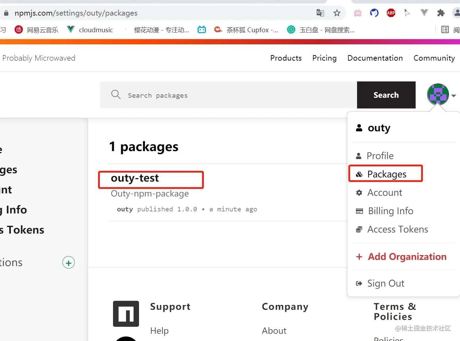Viewport: 460px width, 341px height.
Task: Open the reading list icon
Action: [445, 30]
